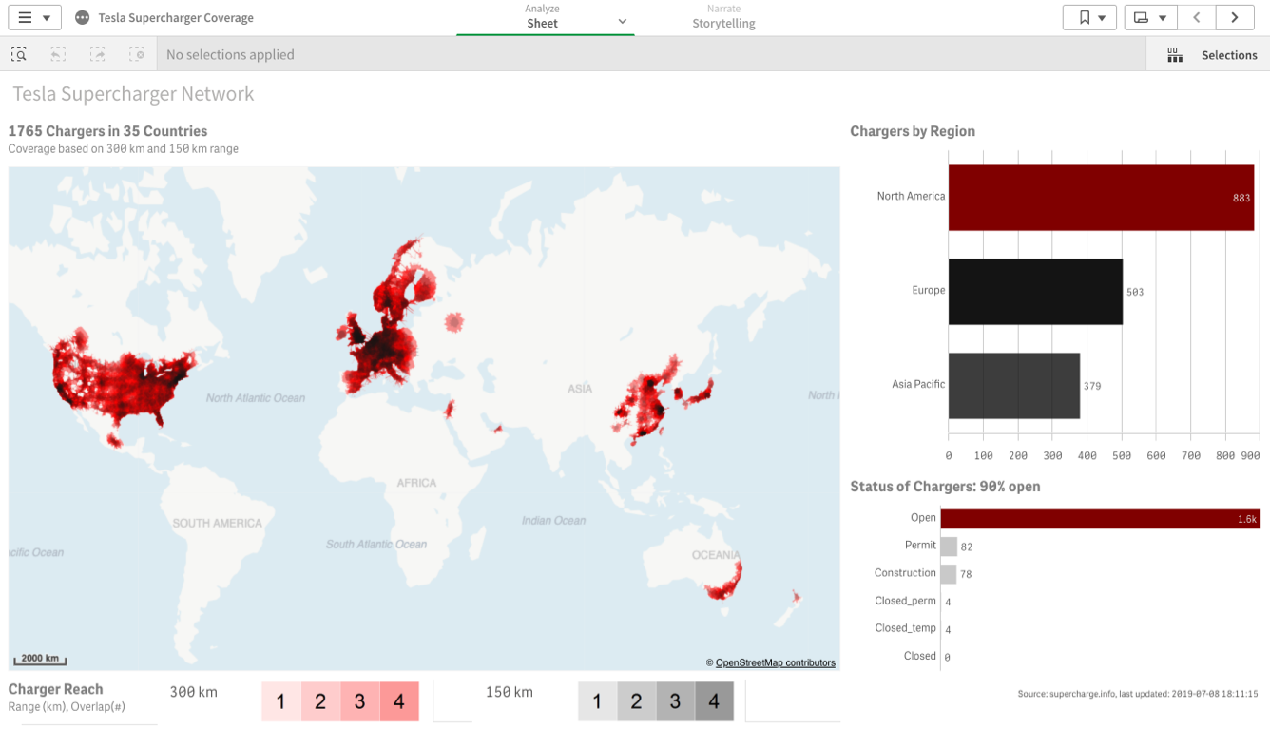Viewport: 1270px width, 729px height.
Task: Switch to Narrate Storytelling tab
Action: tap(723, 17)
